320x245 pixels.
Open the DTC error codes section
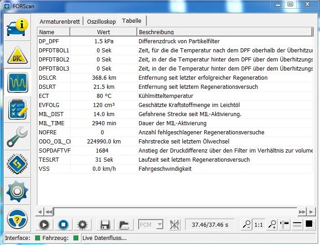point(18,56)
